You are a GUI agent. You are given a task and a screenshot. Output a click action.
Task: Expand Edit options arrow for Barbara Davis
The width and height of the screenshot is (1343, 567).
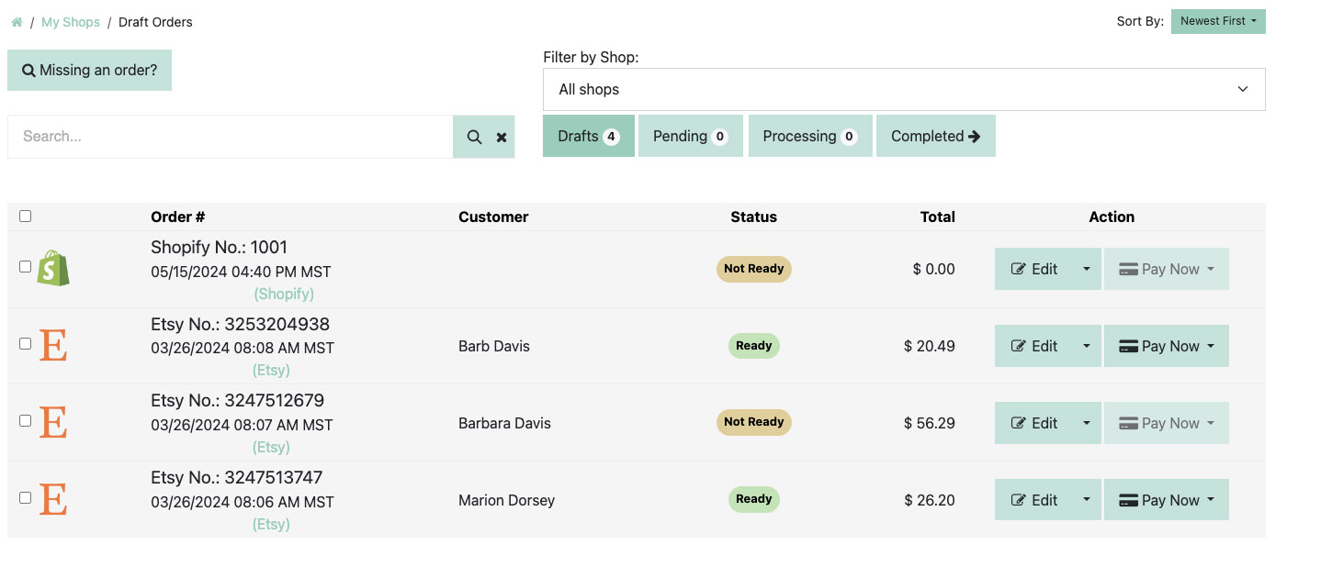tap(1086, 423)
